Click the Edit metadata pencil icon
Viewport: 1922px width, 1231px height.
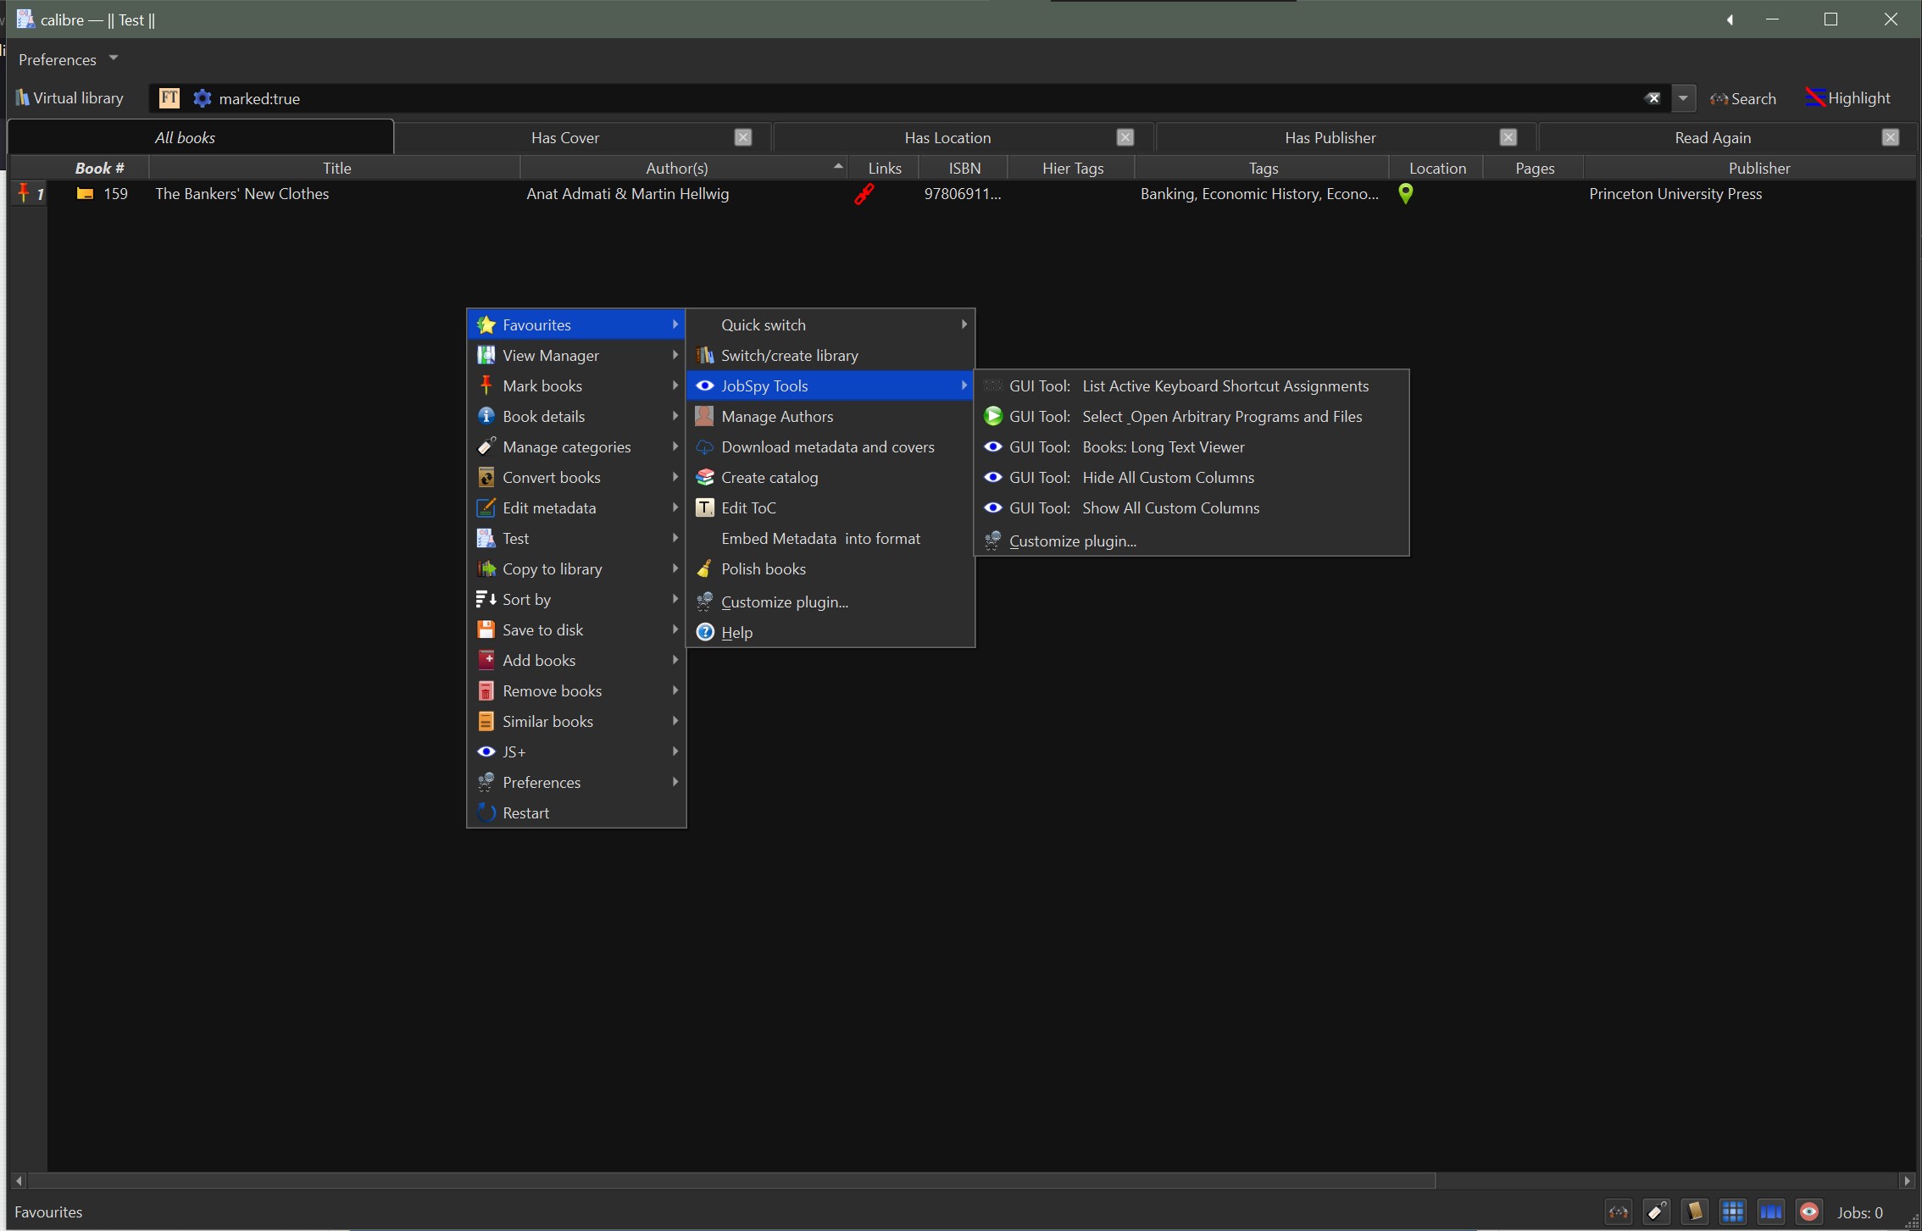tap(486, 508)
